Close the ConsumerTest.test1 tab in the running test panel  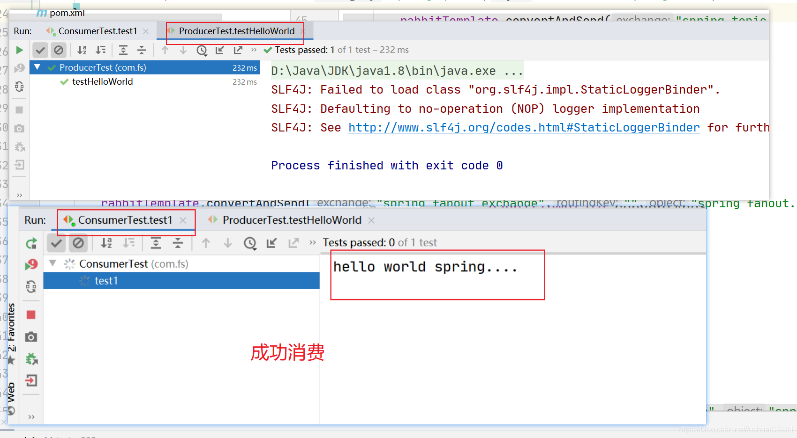[183, 220]
